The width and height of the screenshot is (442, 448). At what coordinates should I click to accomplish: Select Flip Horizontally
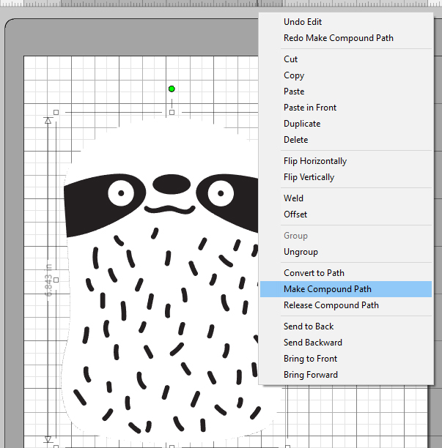point(315,161)
